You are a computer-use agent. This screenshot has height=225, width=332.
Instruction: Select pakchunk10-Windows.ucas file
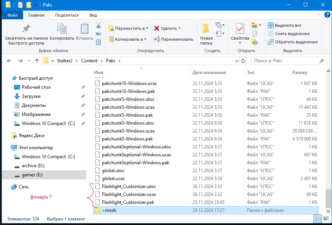[205, 83]
